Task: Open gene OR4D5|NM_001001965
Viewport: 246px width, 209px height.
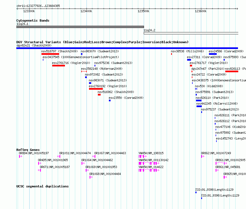Action: (x=53, y=160)
